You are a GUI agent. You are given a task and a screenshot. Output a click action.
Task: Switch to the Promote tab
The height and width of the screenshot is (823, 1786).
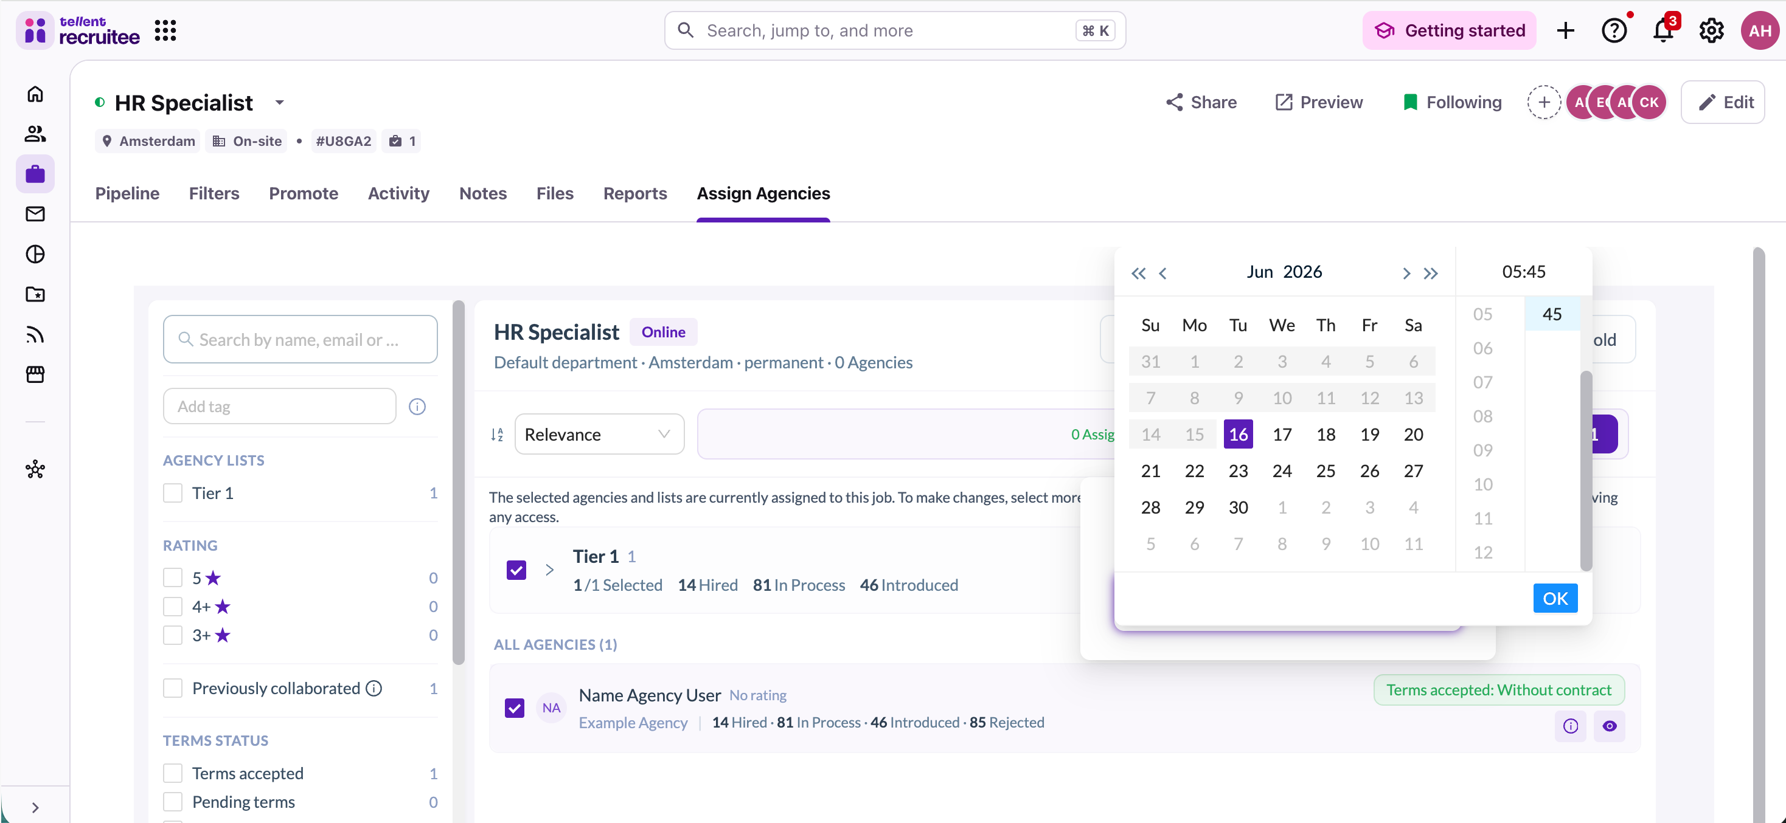pyautogui.click(x=304, y=193)
